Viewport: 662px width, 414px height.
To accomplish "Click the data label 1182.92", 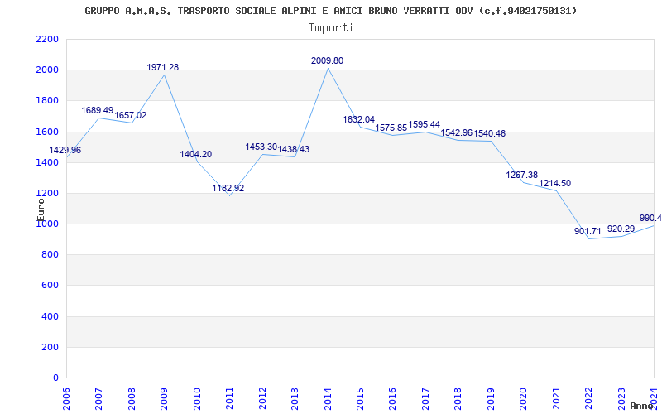I will tap(228, 189).
